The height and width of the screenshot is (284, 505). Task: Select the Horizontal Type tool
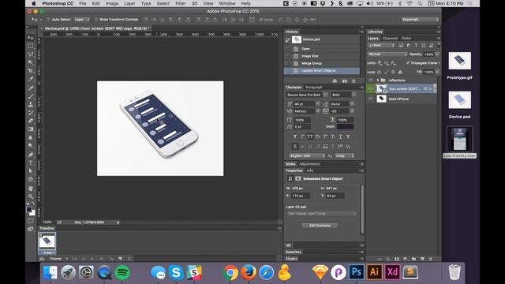click(31, 163)
